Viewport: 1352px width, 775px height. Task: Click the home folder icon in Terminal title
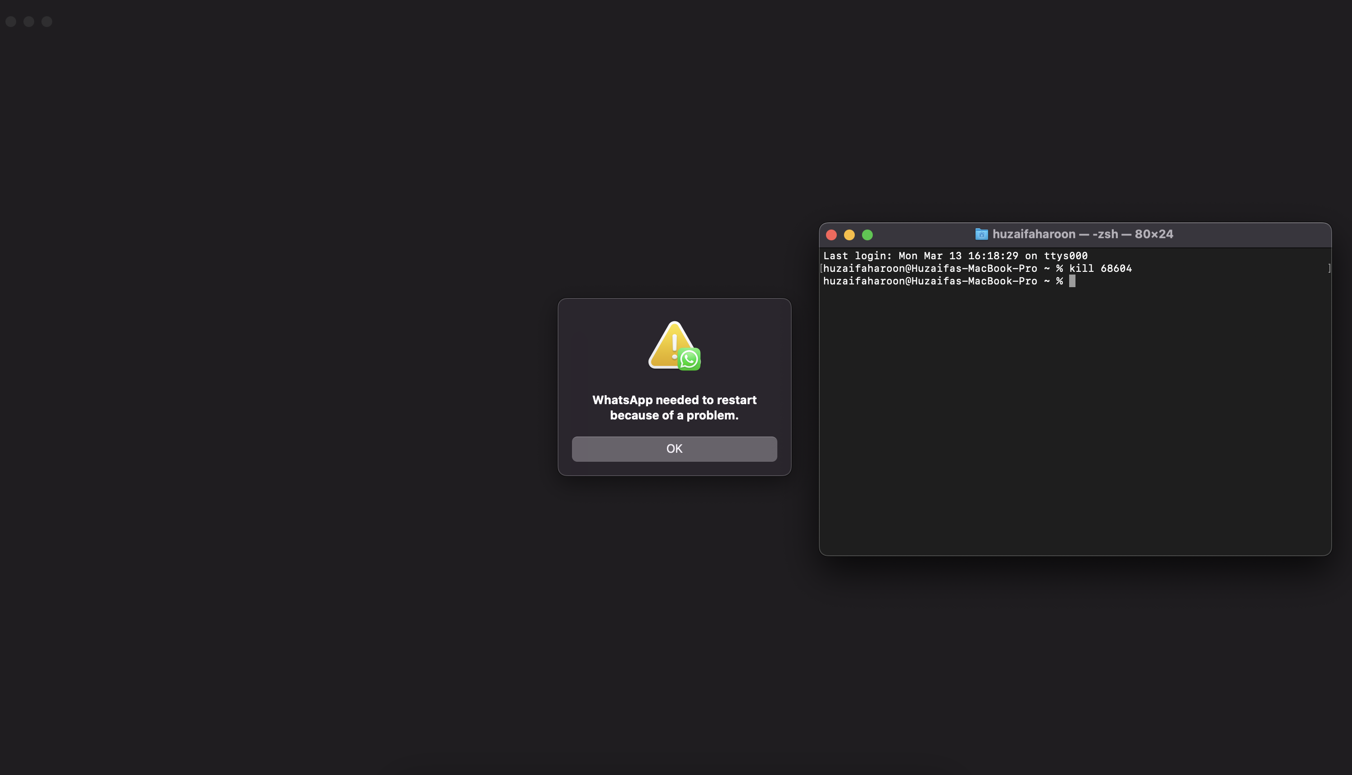981,234
